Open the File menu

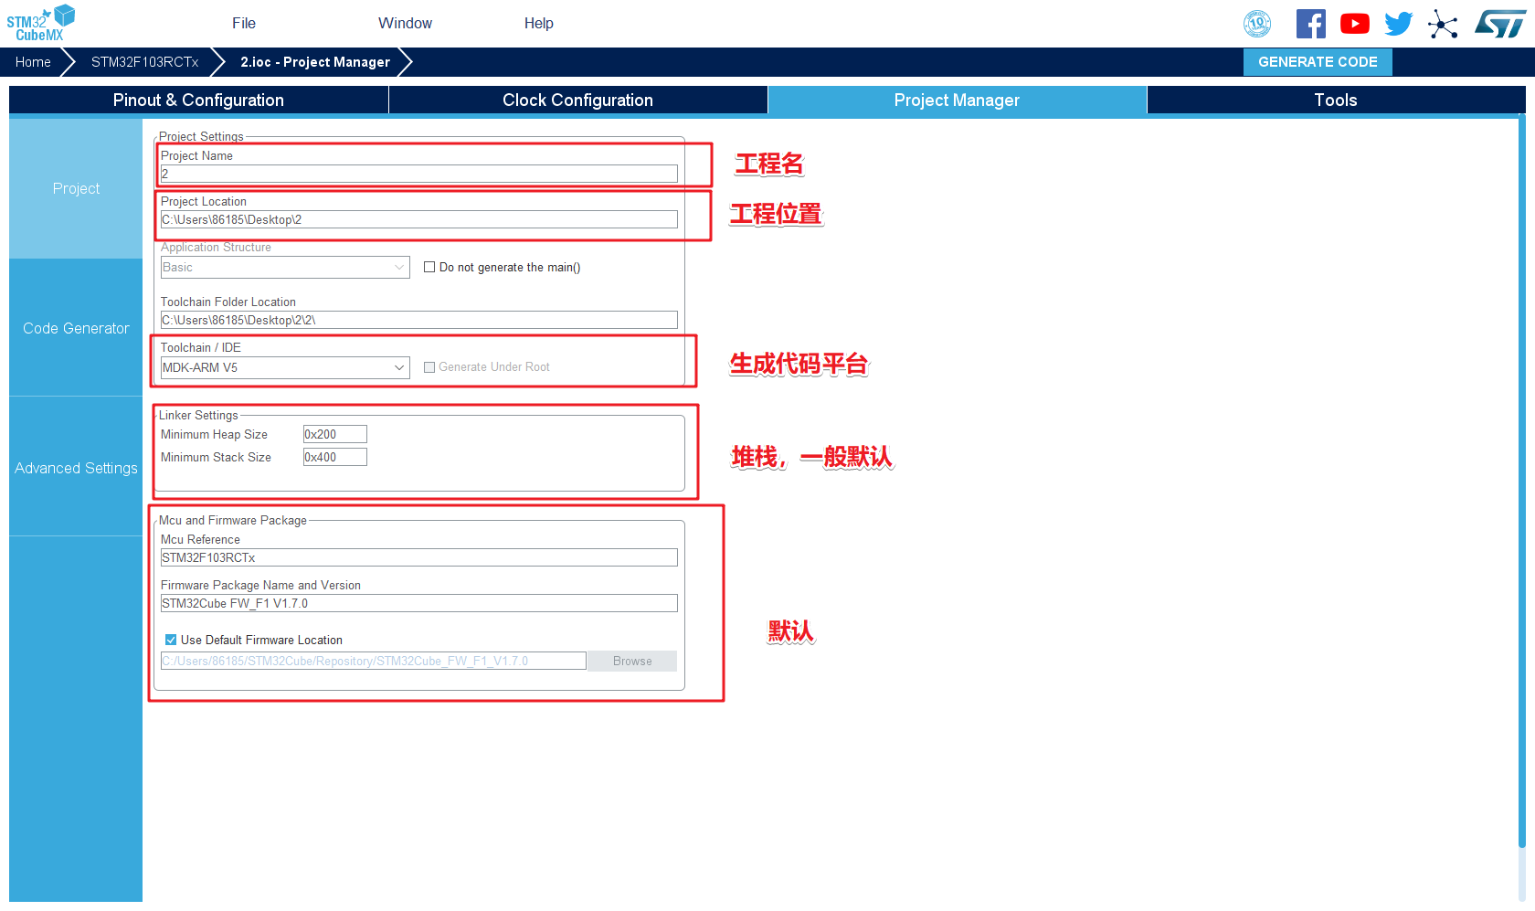point(244,24)
